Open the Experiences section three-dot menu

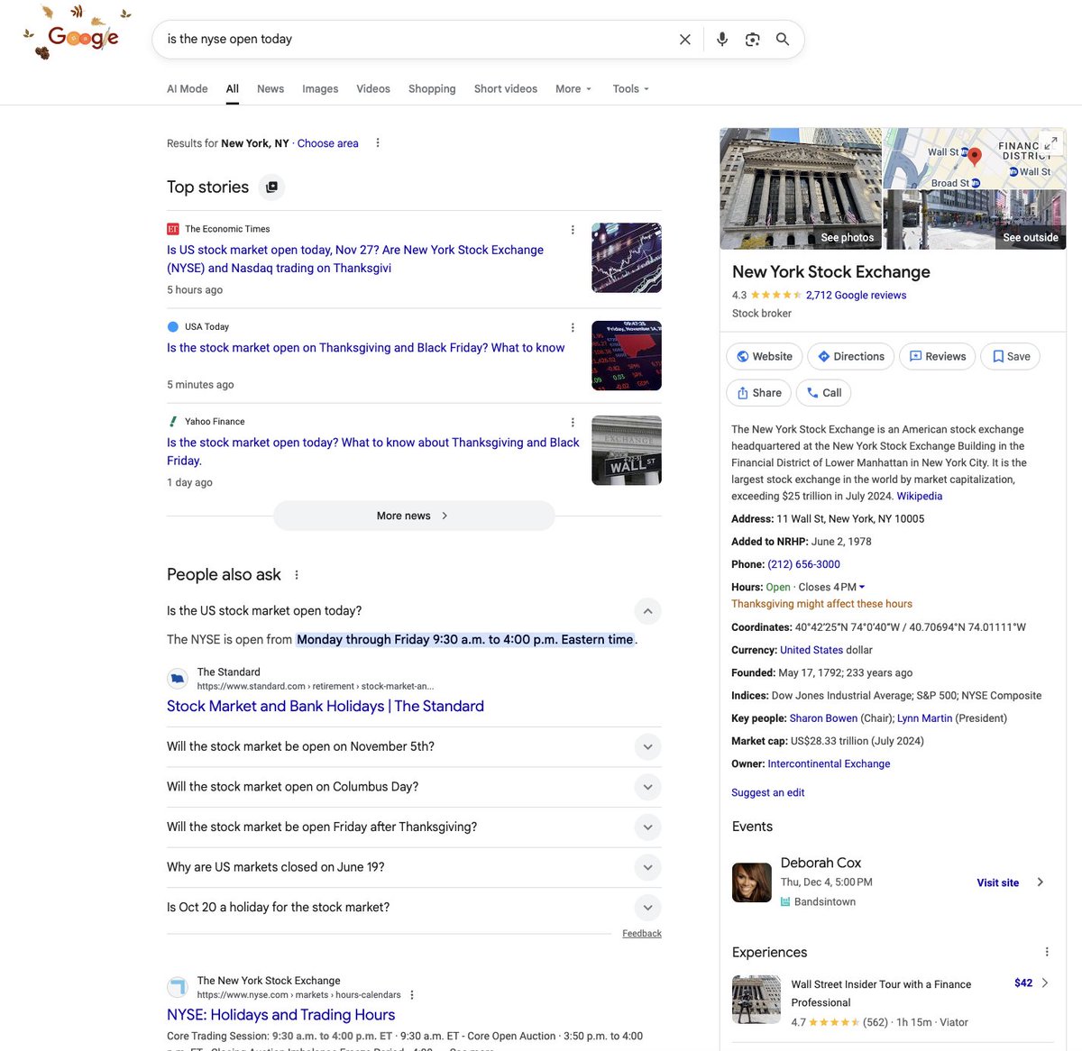1047,952
